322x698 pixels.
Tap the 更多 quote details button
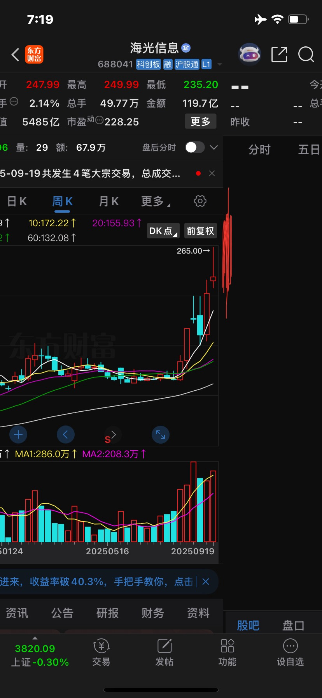pos(200,122)
